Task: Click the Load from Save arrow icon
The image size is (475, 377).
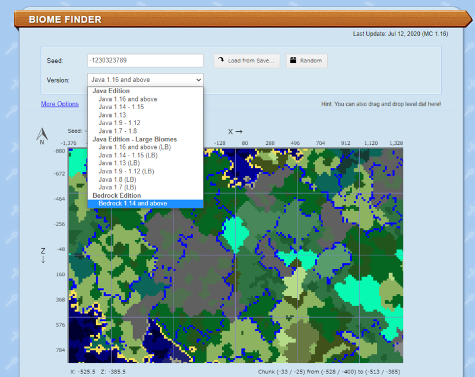Action: coord(221,60)
